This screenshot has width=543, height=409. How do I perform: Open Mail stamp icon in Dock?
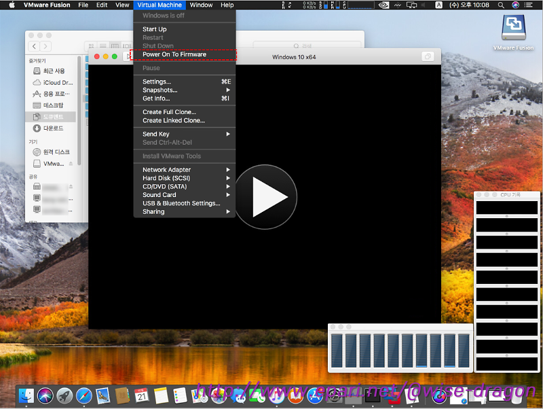tap(103, 396)
